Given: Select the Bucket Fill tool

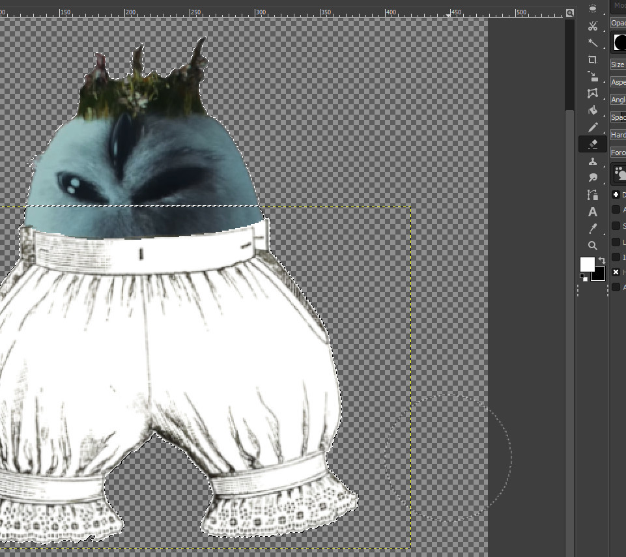Looking at the screenshot, I should pyautogui.click(x=593, y=110).
